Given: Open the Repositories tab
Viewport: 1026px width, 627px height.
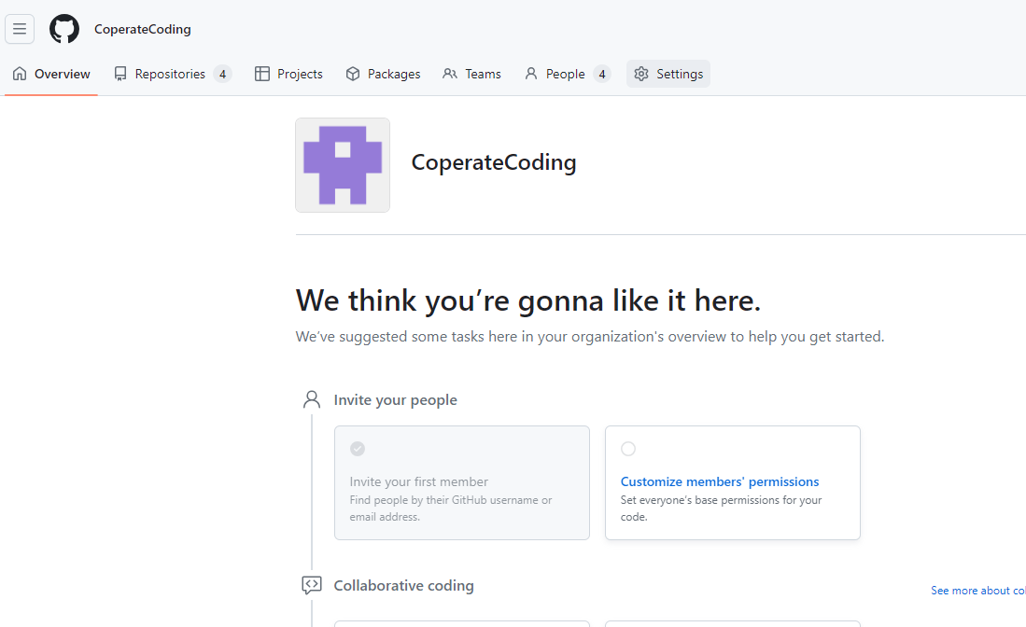Looking at the screenshot, I should pyautogui.click(x=172, y=74).
